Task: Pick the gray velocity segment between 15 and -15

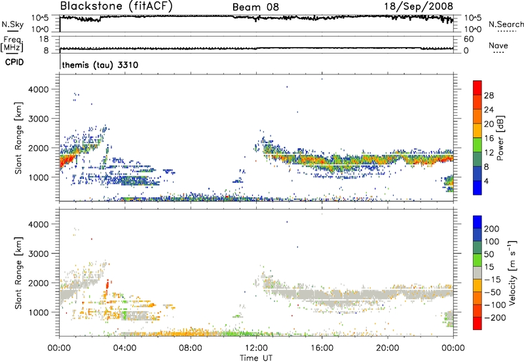Action: 477,272
